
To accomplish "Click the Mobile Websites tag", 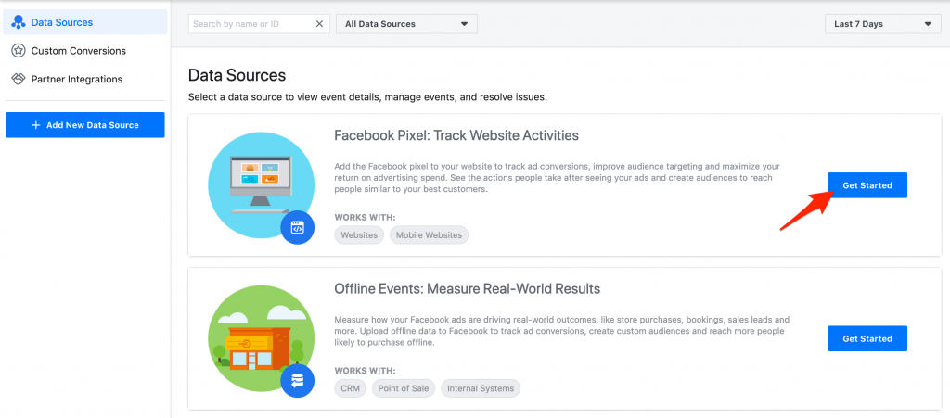I will [429, 234].
